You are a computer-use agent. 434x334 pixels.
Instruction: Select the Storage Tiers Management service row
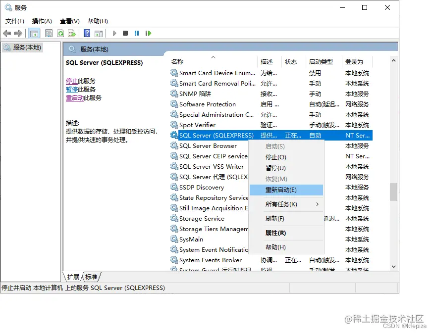214,229
